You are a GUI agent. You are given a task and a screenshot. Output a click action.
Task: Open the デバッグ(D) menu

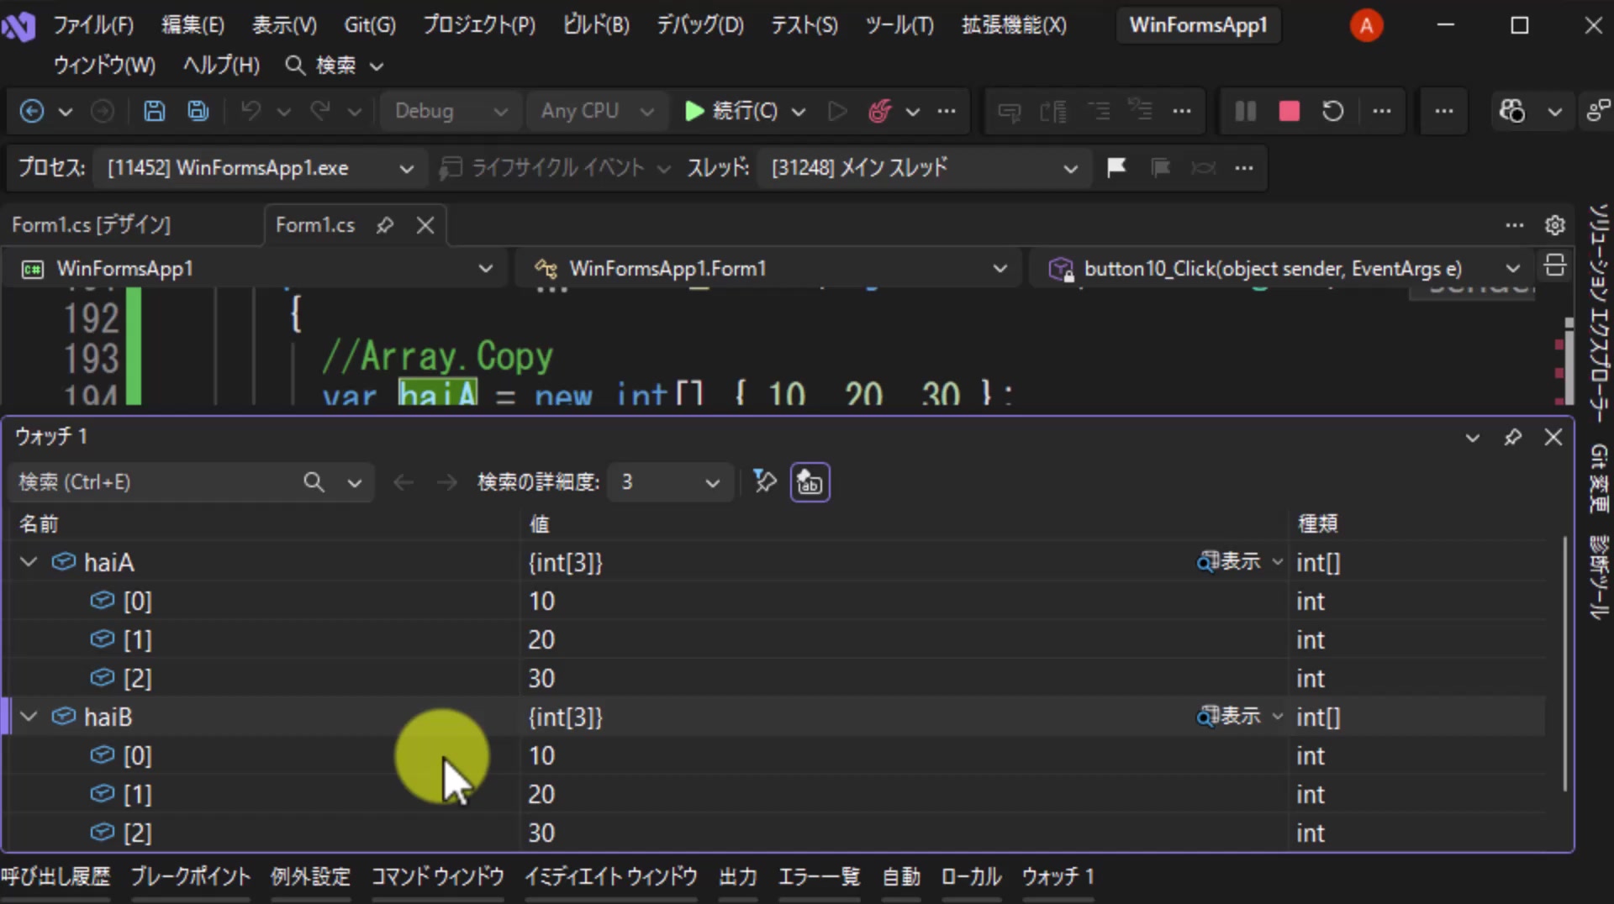point(700,24)
